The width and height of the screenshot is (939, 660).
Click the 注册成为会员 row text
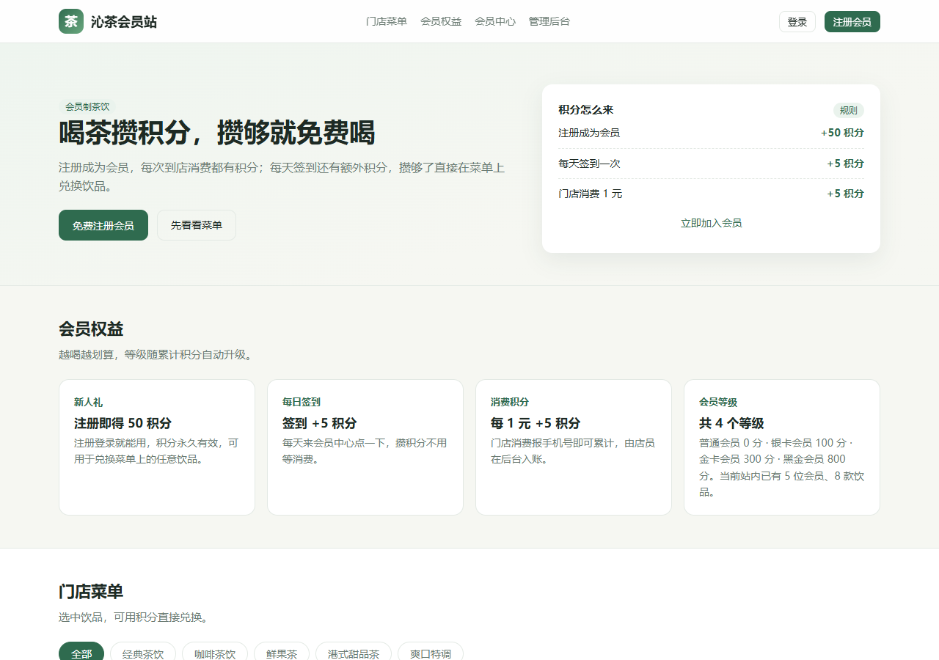pos(589,133)
